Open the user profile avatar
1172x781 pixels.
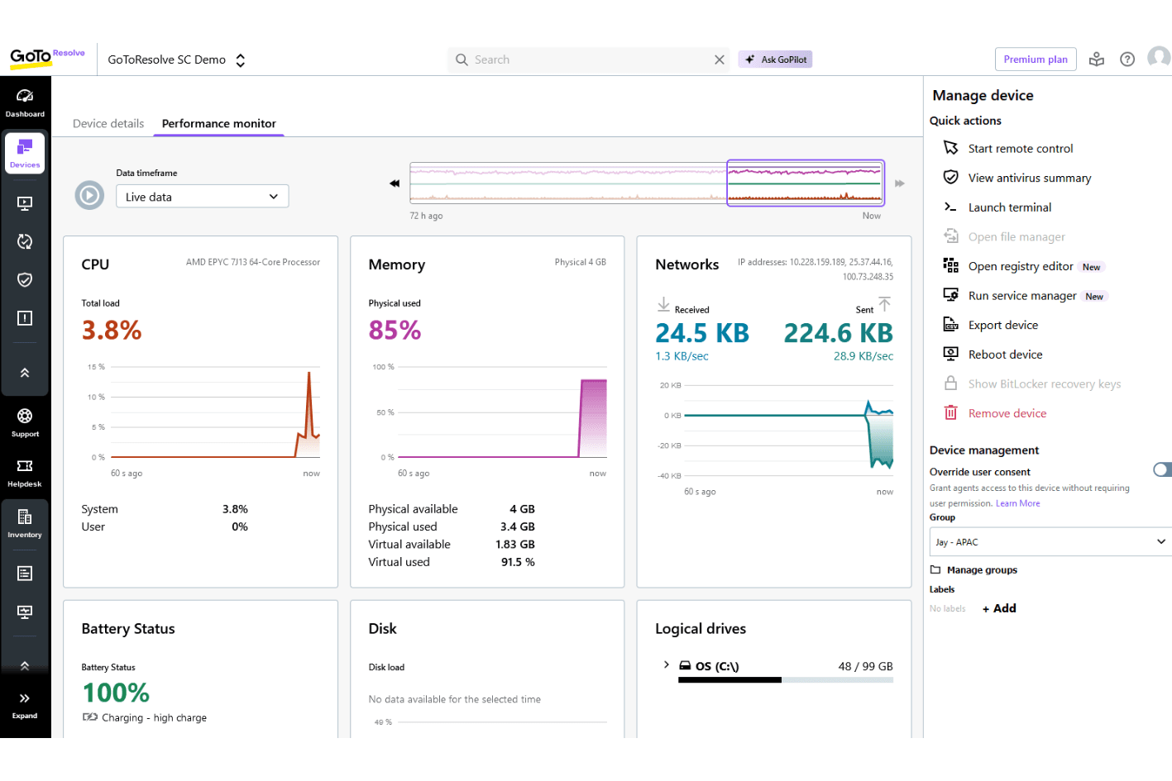click(1159, 59)
